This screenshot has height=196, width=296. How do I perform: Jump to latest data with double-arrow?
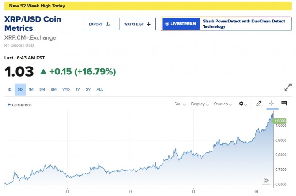(x=266, y=181)
